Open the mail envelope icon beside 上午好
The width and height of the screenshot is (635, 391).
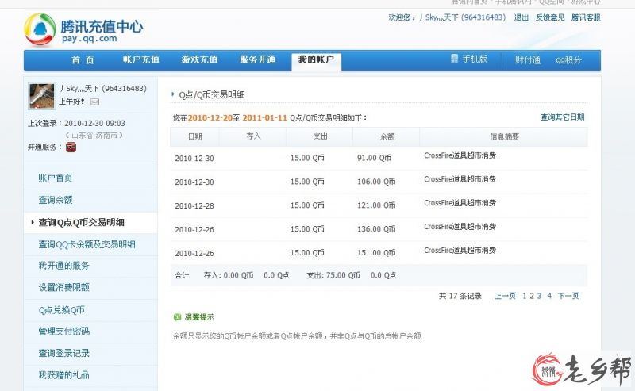point(94,102)
